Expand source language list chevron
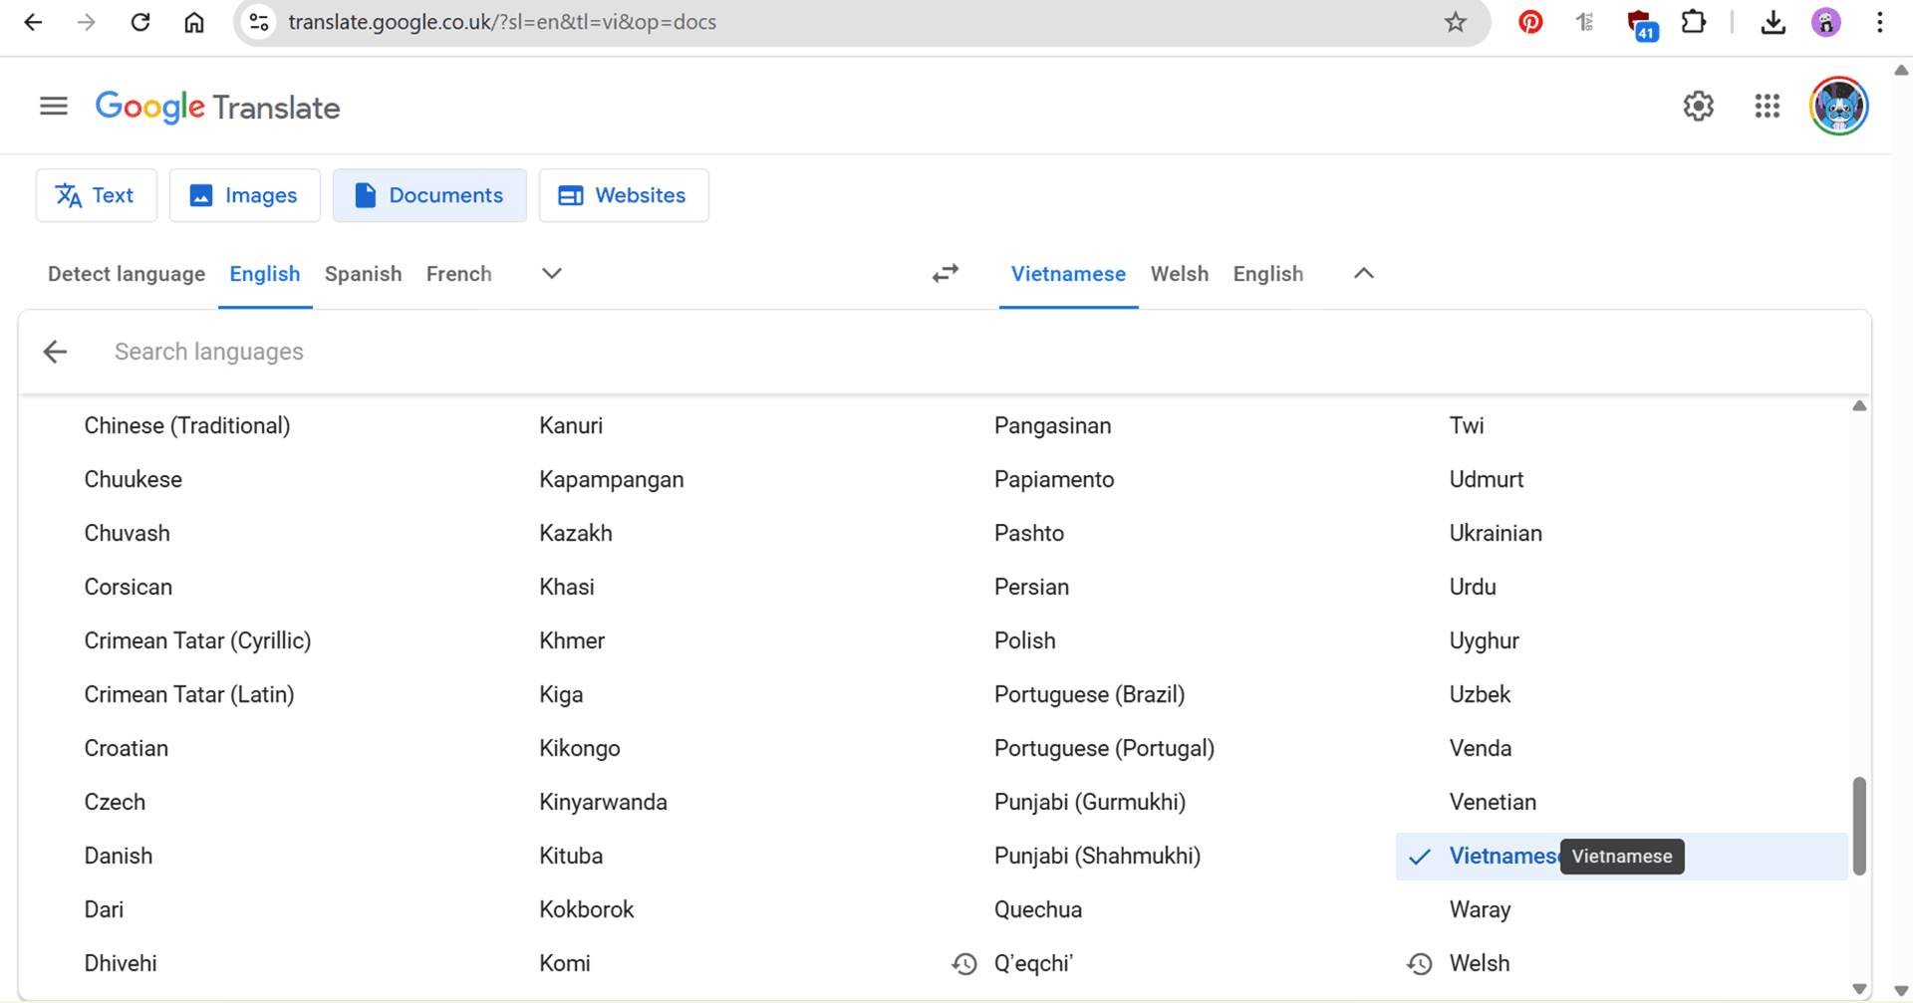 [551, 273]
